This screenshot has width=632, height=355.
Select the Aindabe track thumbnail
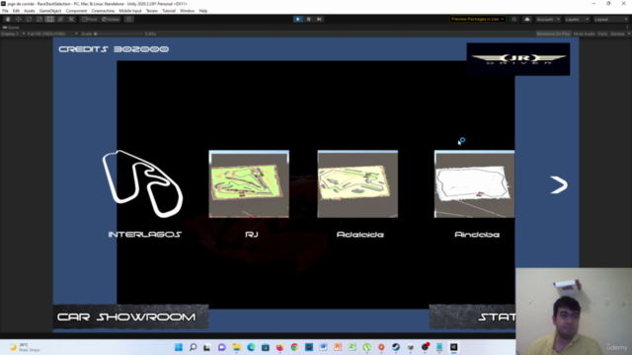(x=474, y=184)
